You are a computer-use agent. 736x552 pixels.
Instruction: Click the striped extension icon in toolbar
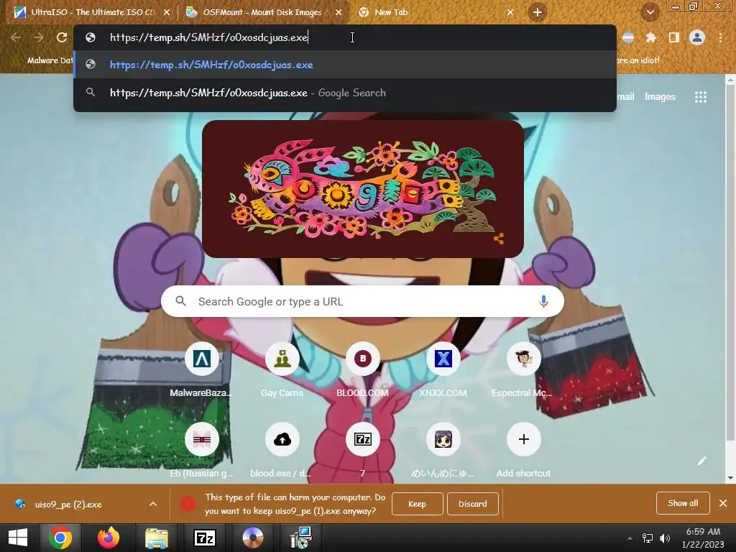pos(628,37)
